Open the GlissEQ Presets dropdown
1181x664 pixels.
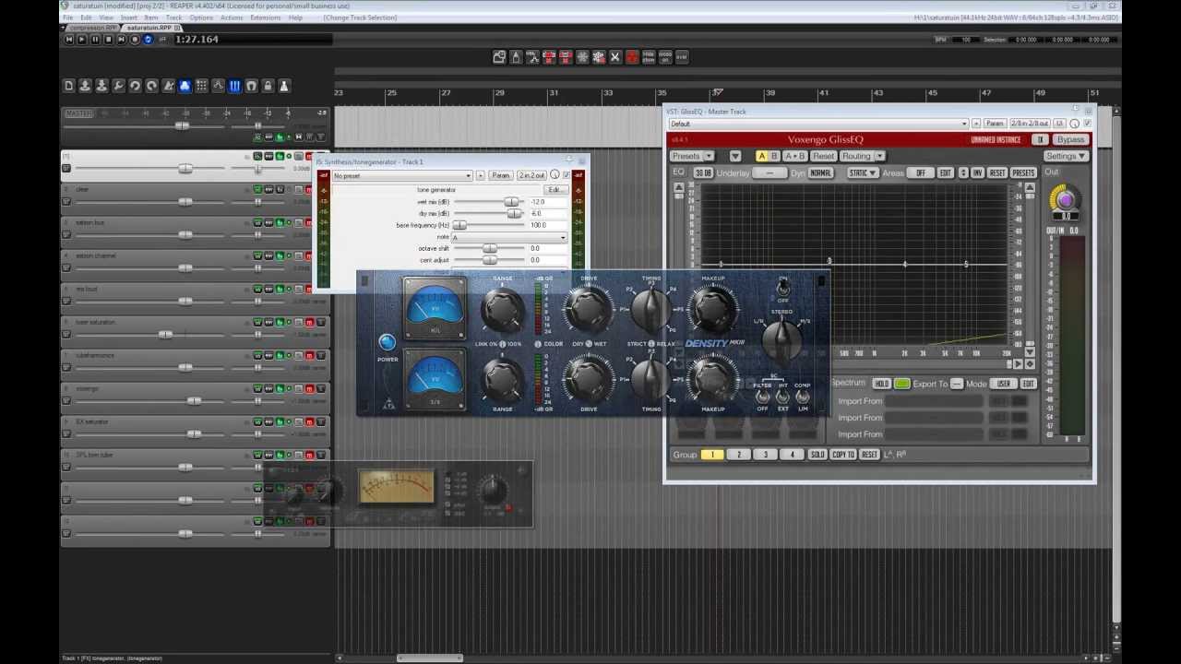coord(692,156)
